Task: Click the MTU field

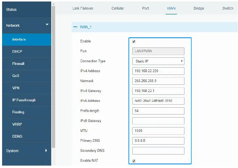Action: [x=158, y=131]
